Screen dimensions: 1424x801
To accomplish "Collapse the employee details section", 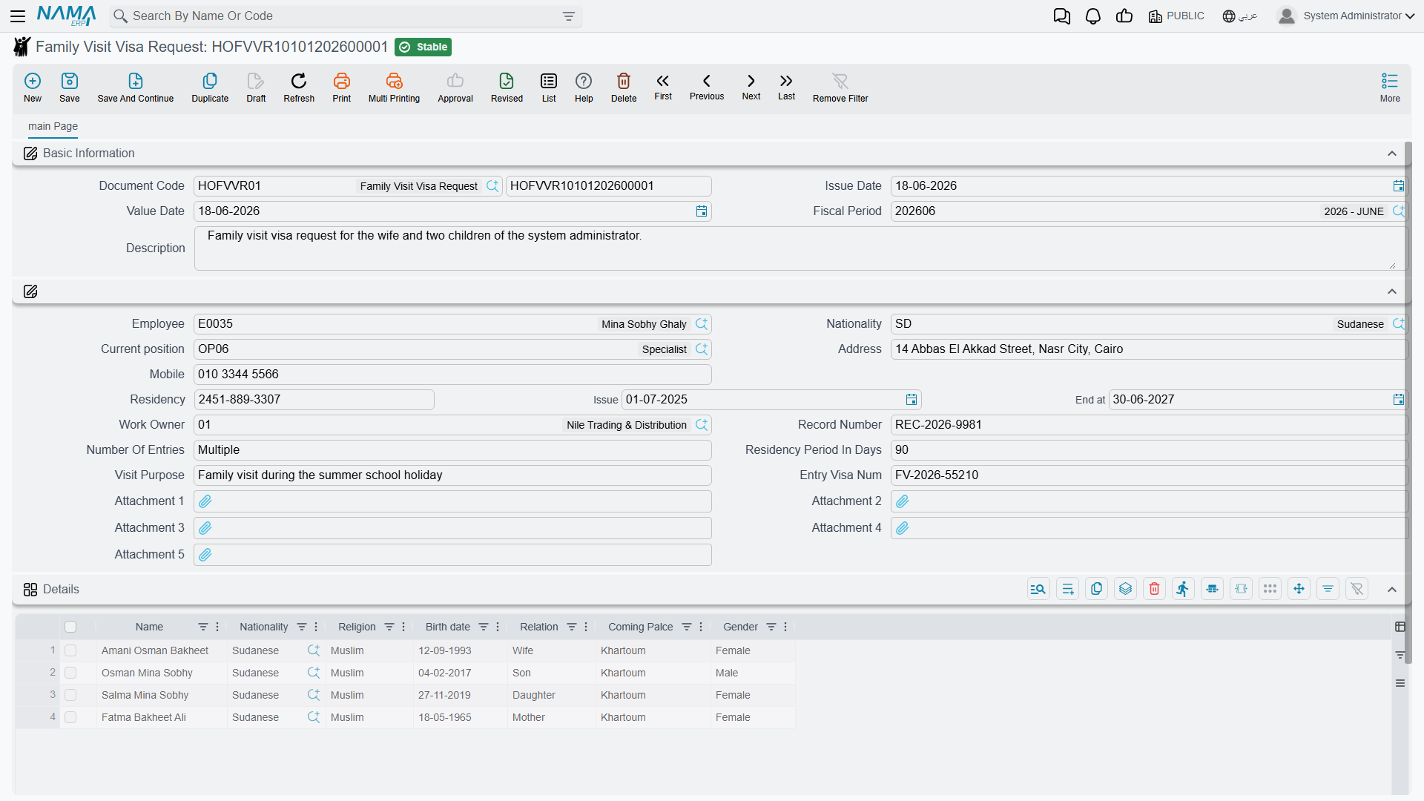I will pos(1392,291).
